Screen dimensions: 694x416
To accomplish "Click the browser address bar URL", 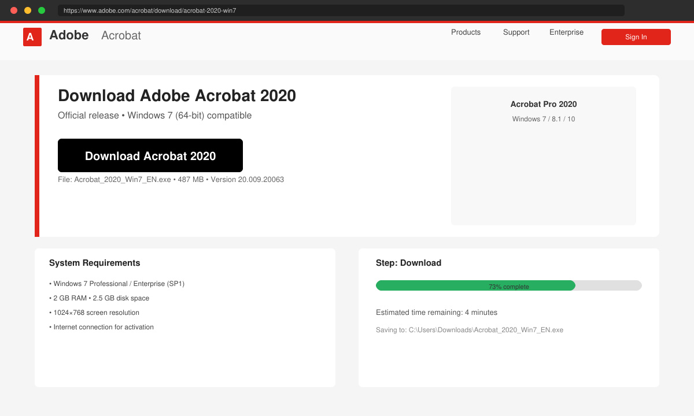I will pyautogui.click(x=341, y=10).
